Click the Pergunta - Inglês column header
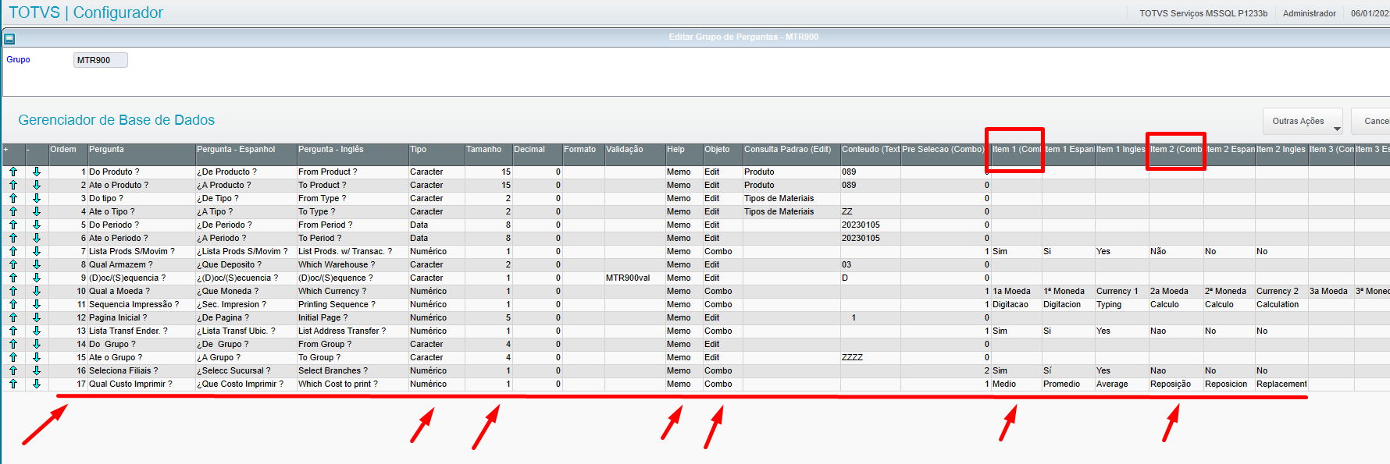Viewport: 1390px width, 464px height. (352, 154)
